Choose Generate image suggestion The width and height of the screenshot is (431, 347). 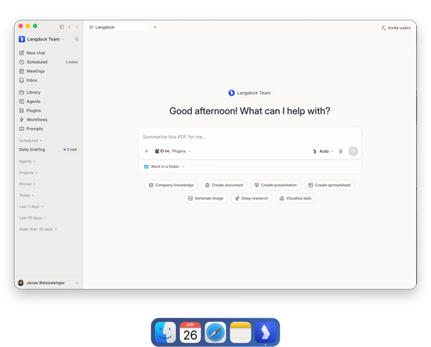(205, 198)
